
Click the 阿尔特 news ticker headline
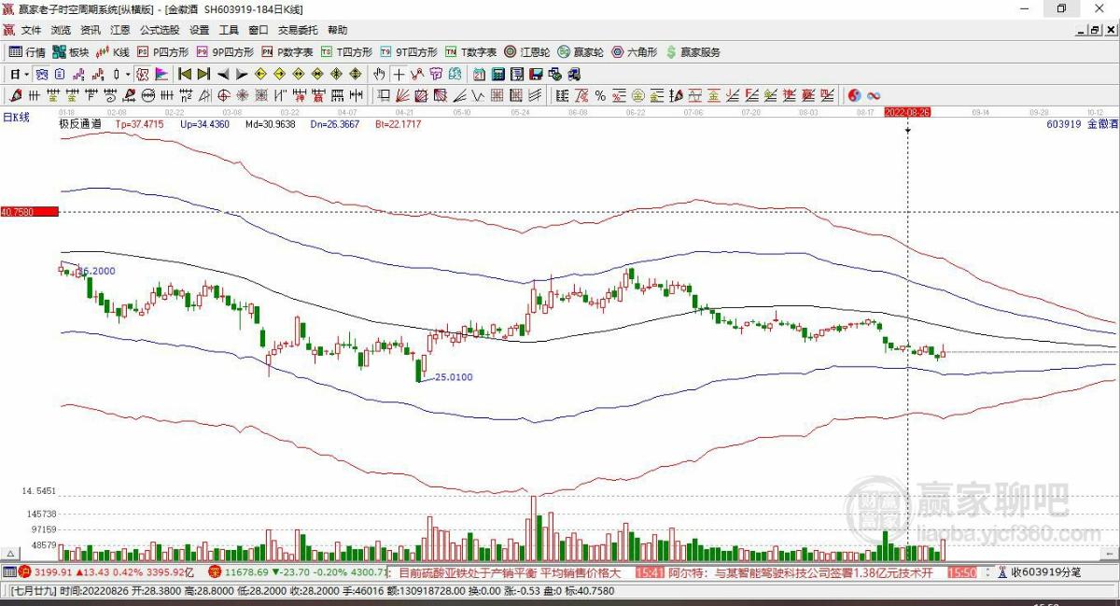(x=801, y=572)
